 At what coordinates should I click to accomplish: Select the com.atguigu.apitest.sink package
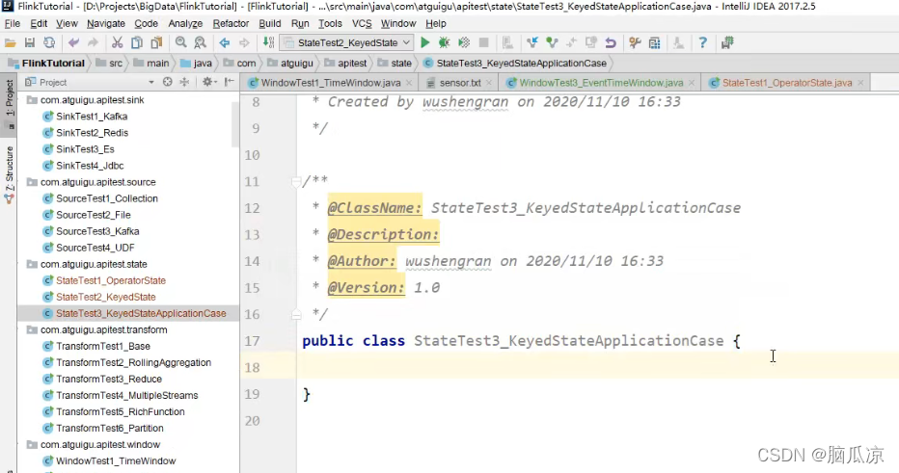pyautogui.click(x=92, y=99)
